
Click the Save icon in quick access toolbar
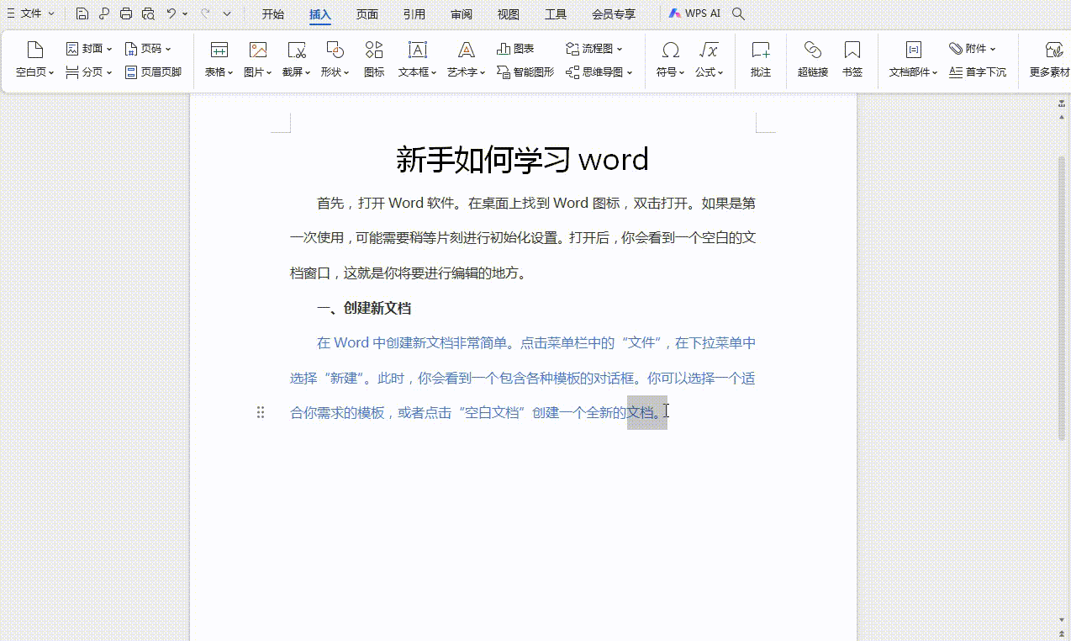coord(82,13)
